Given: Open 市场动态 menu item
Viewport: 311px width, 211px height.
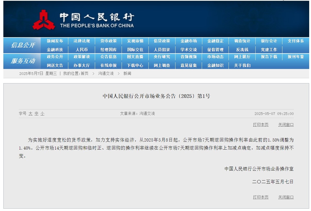Looking at the screenshot, I should [x=216, y=57].
